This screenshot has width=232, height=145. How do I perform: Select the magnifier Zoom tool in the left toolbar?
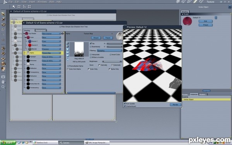point(3,87)
